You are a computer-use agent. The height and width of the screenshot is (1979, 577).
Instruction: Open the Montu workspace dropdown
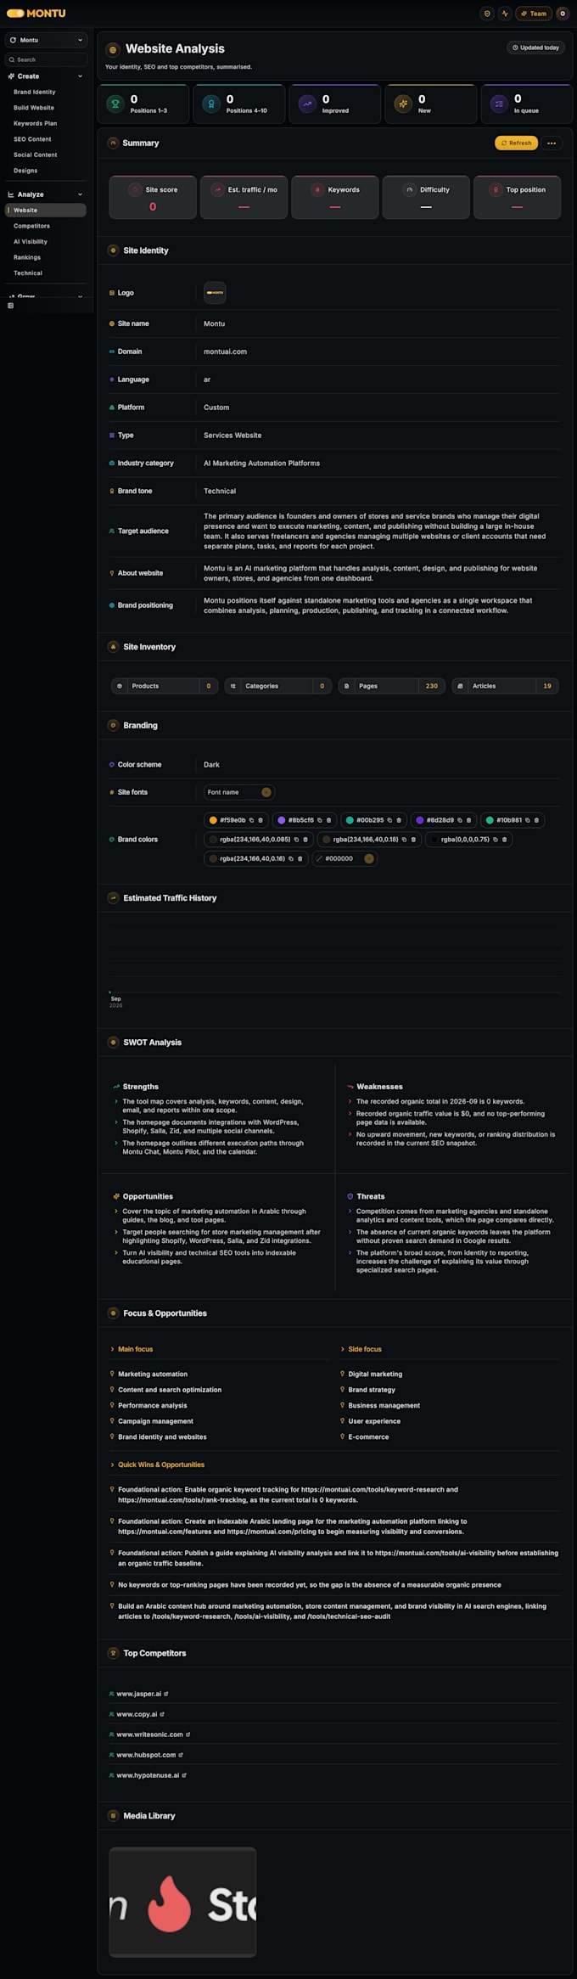[x=46, y=40]
